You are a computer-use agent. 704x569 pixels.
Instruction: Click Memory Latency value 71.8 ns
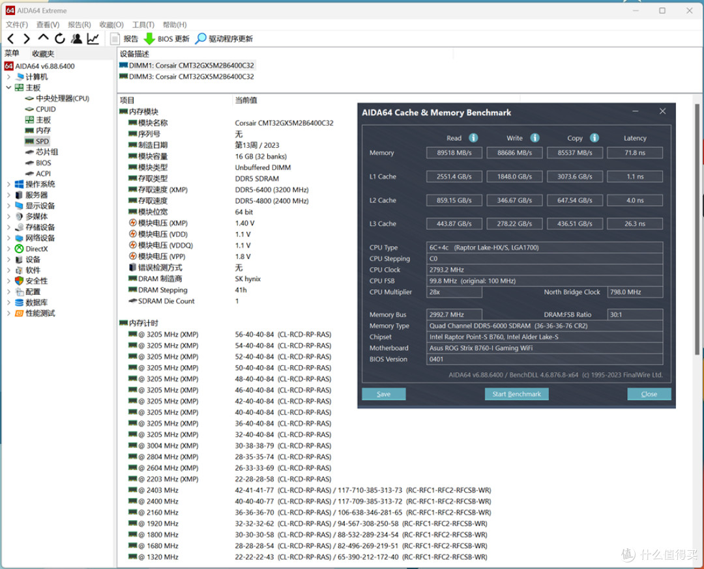[x=634, y=153]
